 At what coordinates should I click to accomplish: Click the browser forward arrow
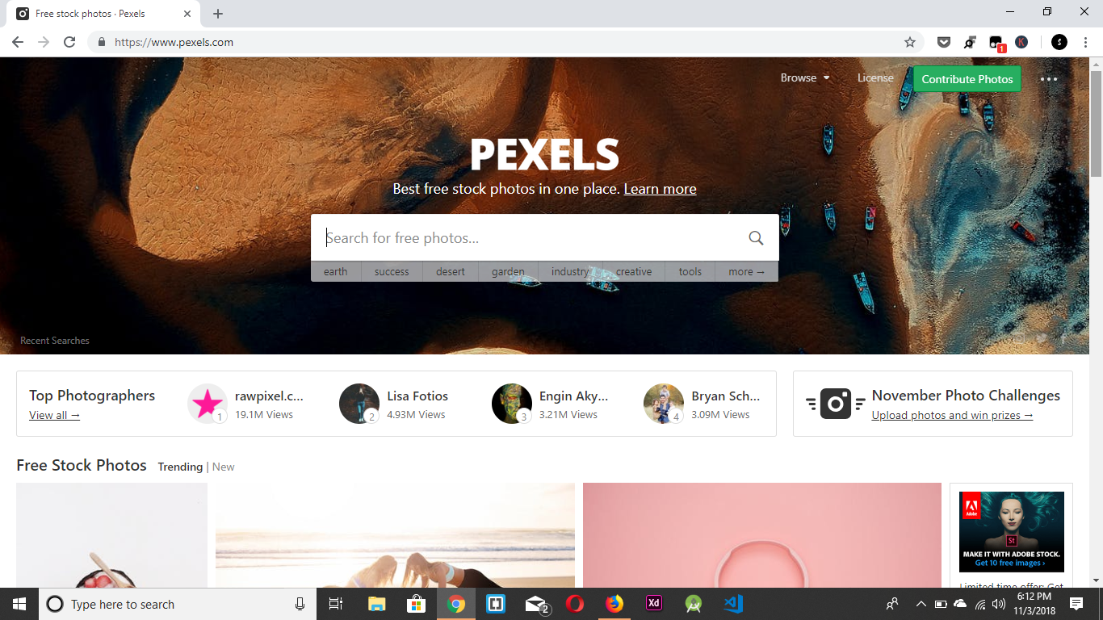tap(44, 42)
